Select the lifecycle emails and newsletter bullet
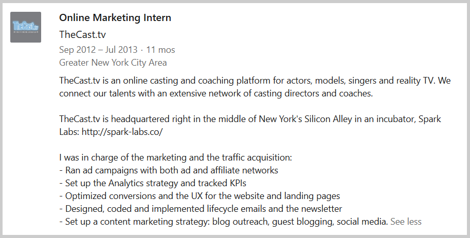 (x=201, y=209)
